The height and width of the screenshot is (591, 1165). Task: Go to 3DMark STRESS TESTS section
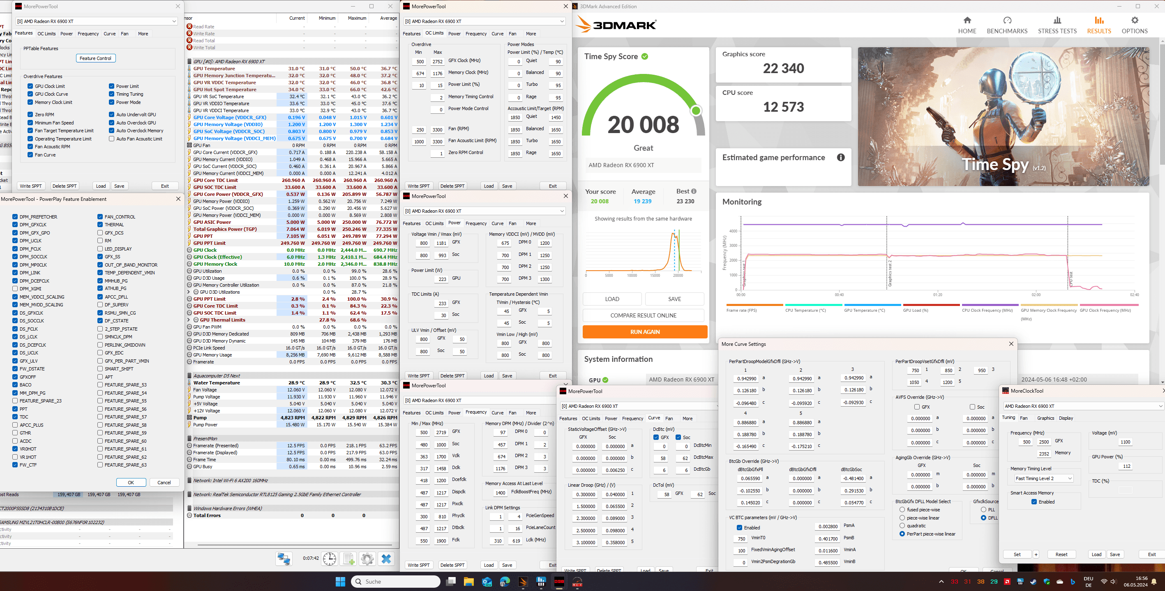(x=1057, y=25)
